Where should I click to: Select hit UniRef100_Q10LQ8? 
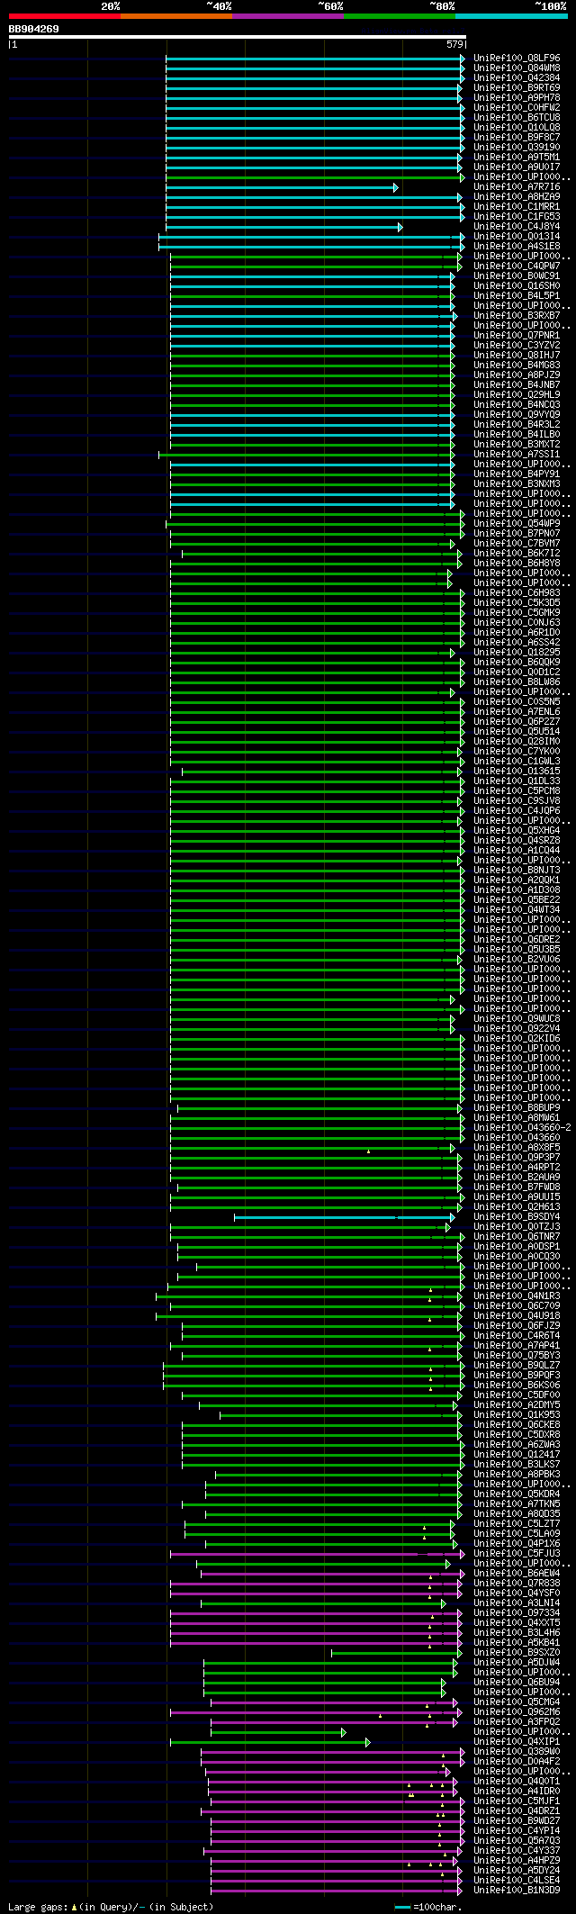(517, 127)
